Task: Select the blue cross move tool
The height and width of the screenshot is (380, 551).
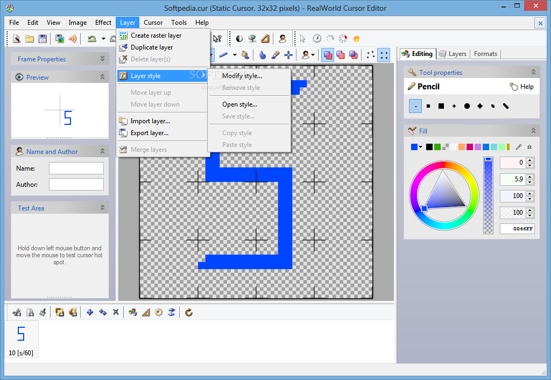Action: coord(288,55)
